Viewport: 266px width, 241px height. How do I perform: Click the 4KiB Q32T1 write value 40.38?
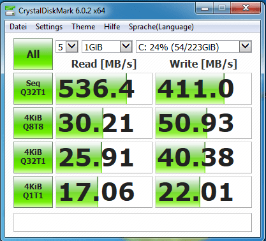pyautogui.click(x=203, y=157)
